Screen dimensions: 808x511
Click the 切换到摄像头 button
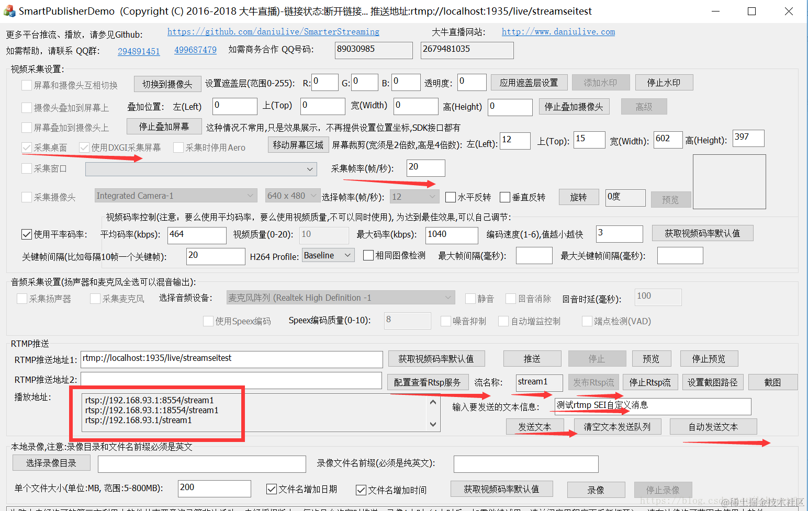point(167,84)
